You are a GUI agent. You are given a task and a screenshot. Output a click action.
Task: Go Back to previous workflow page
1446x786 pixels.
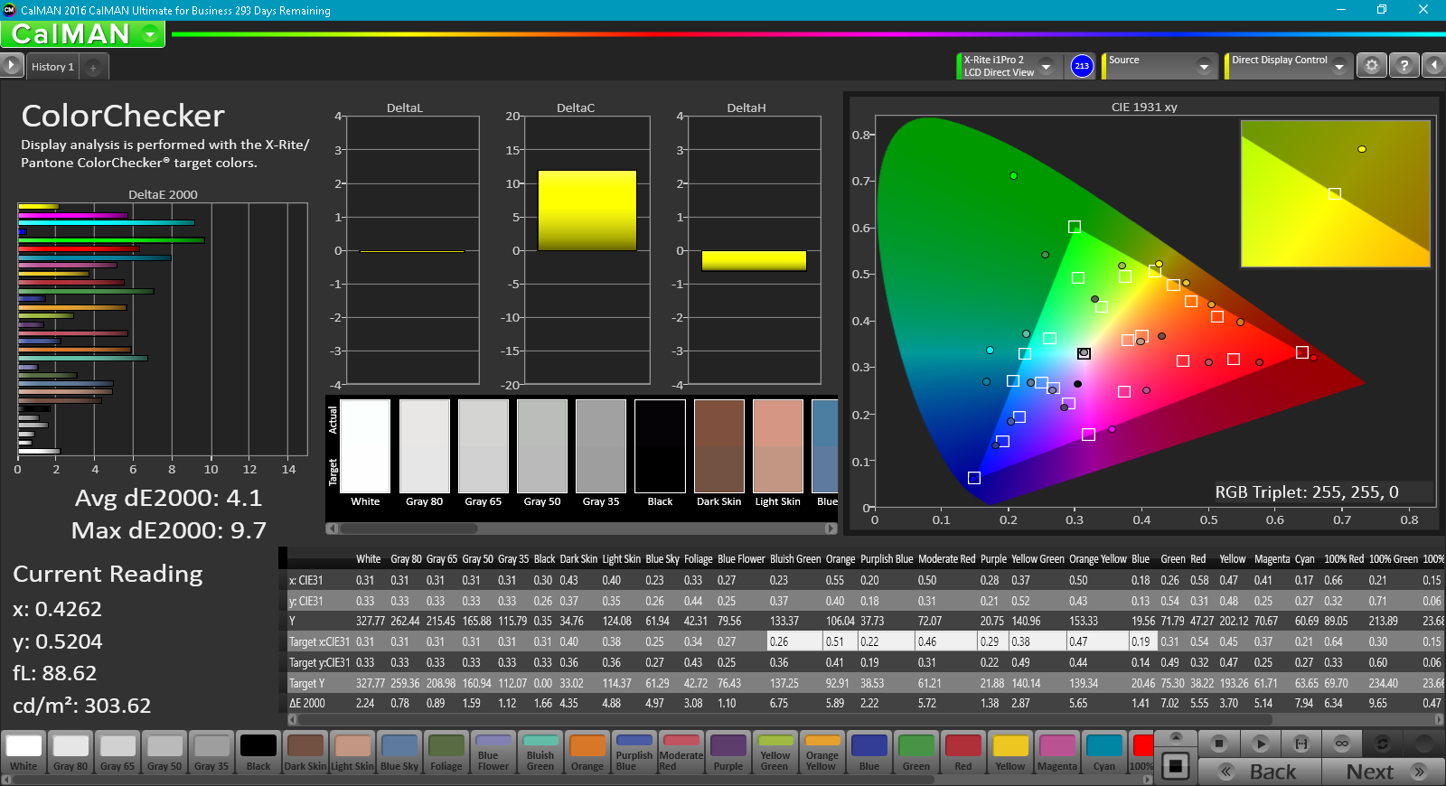point(1260,772)
